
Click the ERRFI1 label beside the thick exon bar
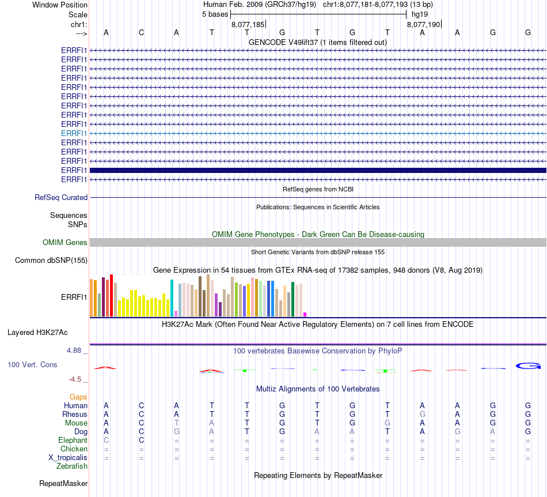click(74, 171)
